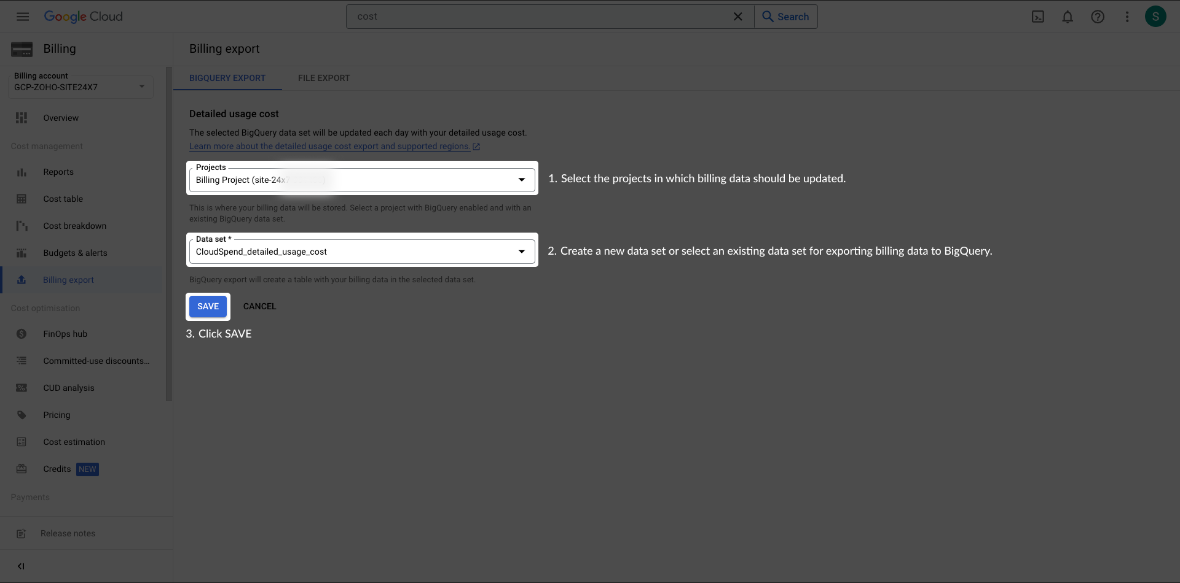
Task: Click the SAVE button
Action: coord(208,306)
